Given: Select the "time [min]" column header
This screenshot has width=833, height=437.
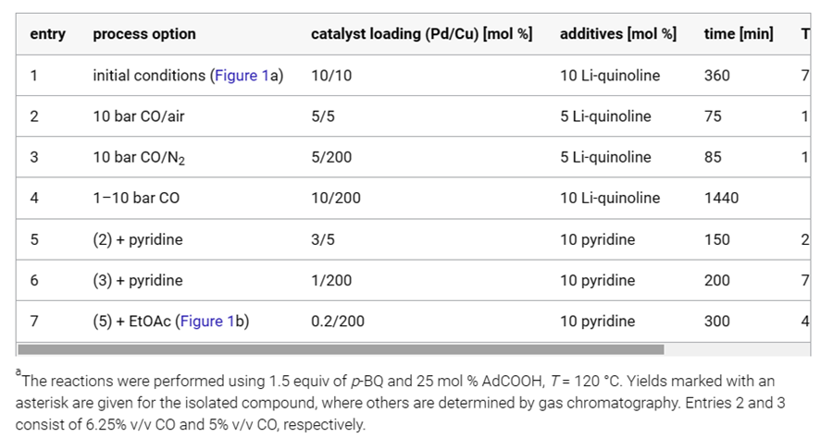Looking at the screenshot, I should click(x=738, y=34).
